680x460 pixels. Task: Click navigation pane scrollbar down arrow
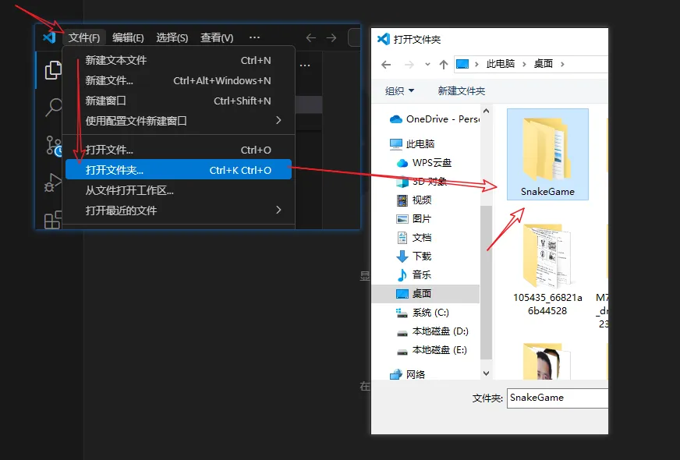486,373
